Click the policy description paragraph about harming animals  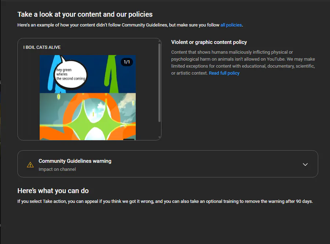243,62
